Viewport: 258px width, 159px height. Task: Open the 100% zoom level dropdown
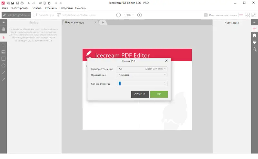[129, 15]
